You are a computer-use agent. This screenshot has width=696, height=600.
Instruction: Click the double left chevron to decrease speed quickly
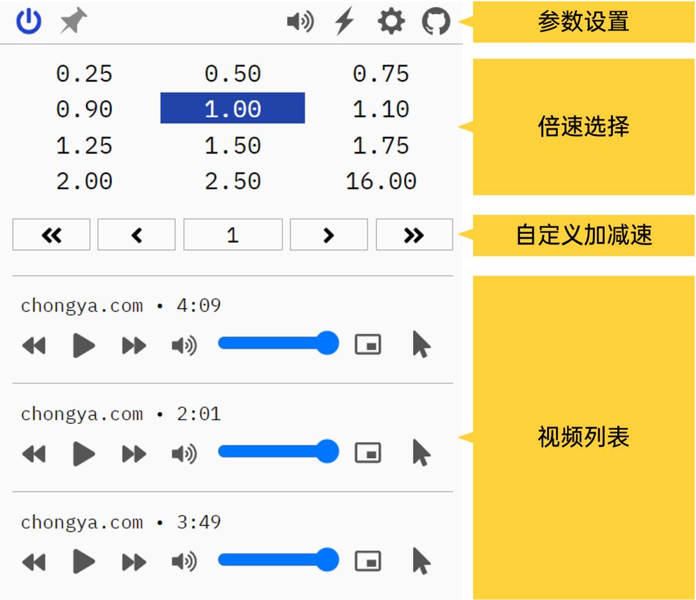coord(51,235)
